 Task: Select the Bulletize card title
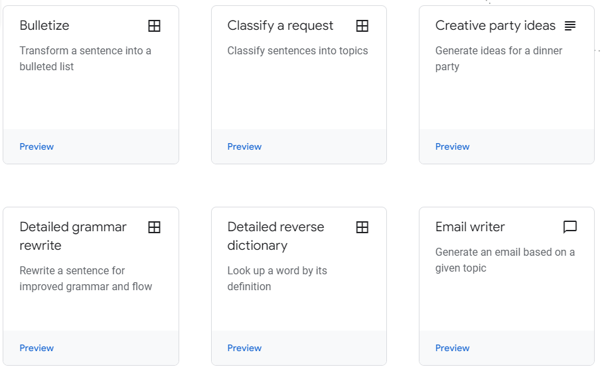(x=44, y=26)
